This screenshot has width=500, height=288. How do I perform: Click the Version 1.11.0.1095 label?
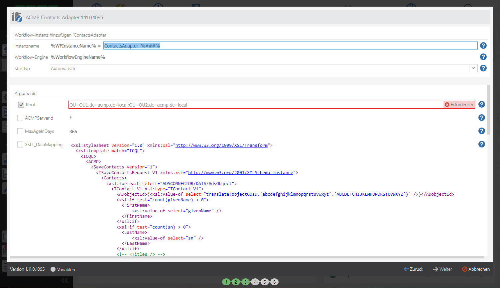pos(27,269)
